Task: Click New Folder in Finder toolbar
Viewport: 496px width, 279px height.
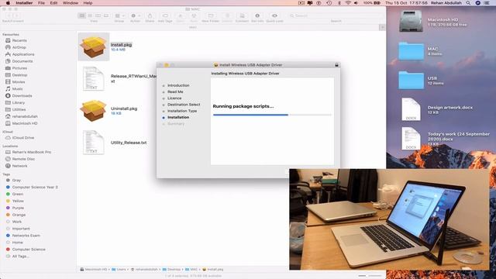Action: click(210, 15)
